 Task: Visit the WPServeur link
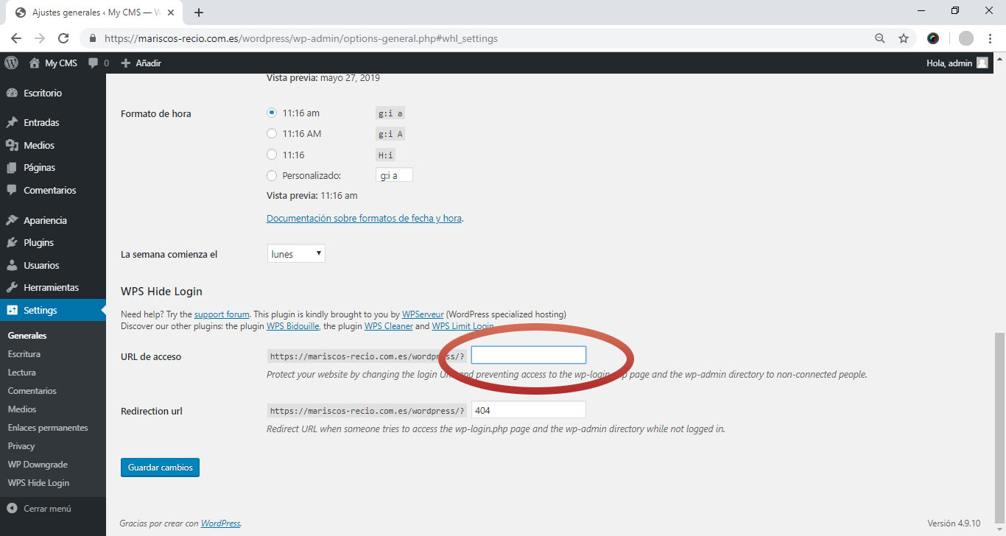click(x=423, y=314)
